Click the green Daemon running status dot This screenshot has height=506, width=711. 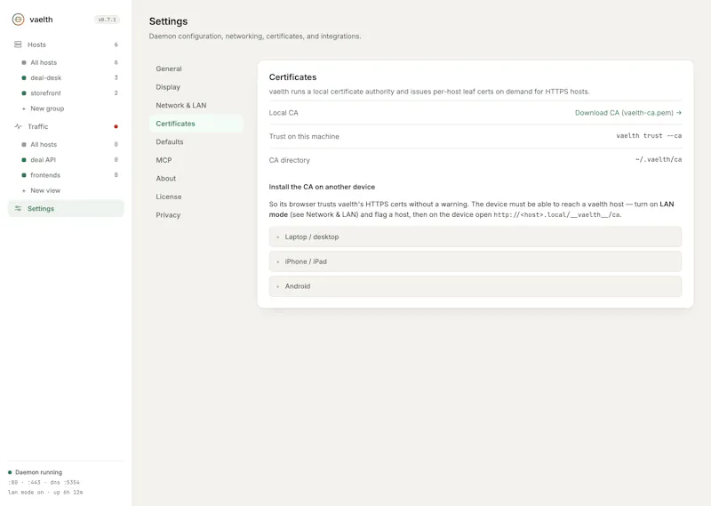10,472
